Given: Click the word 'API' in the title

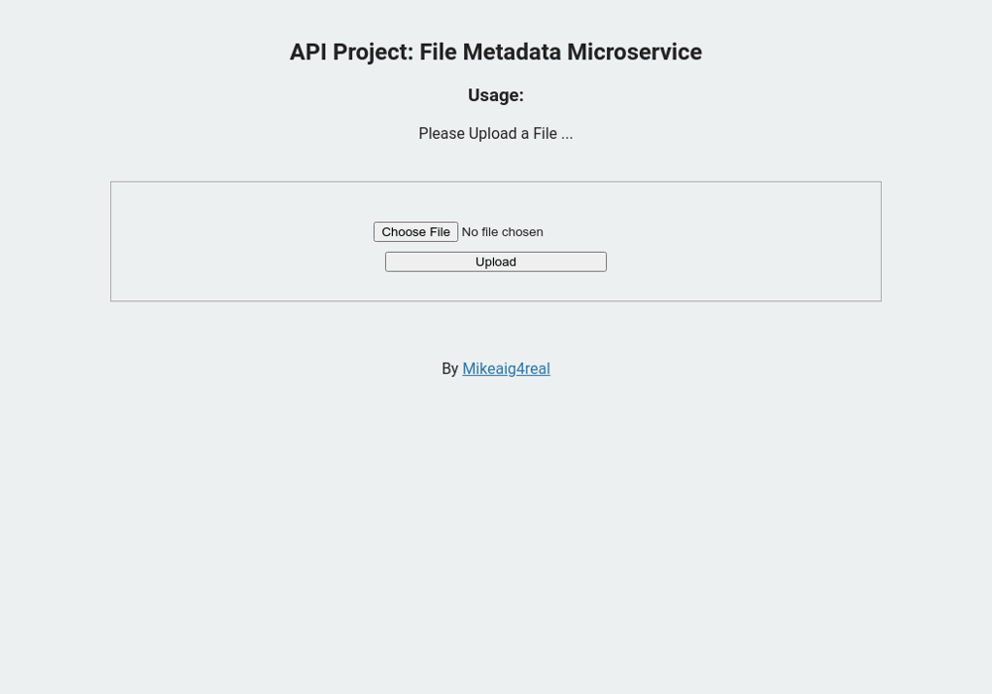Looking at the screenshot, I should pyautogui.click(x=308, y=53).
